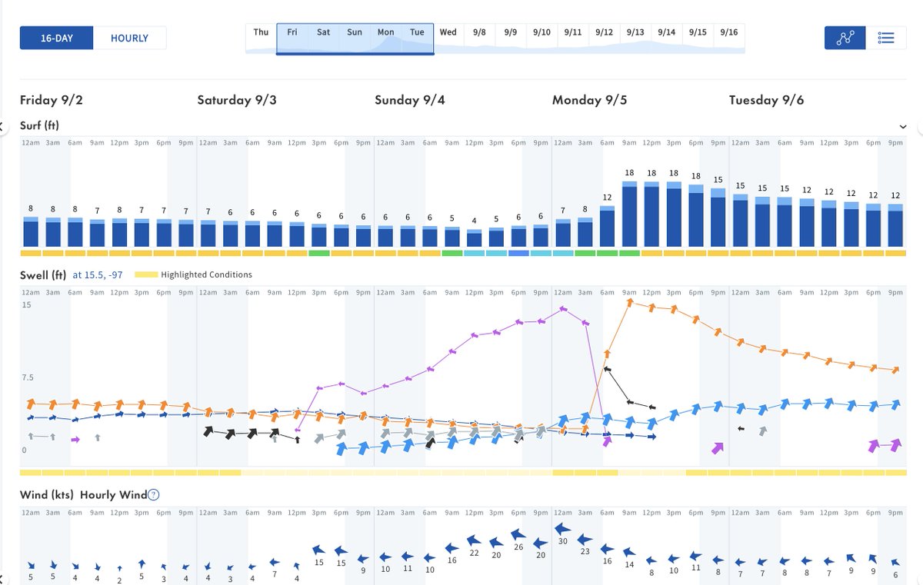Select the 16-DAY forecast toggle

tap(56, 38)
